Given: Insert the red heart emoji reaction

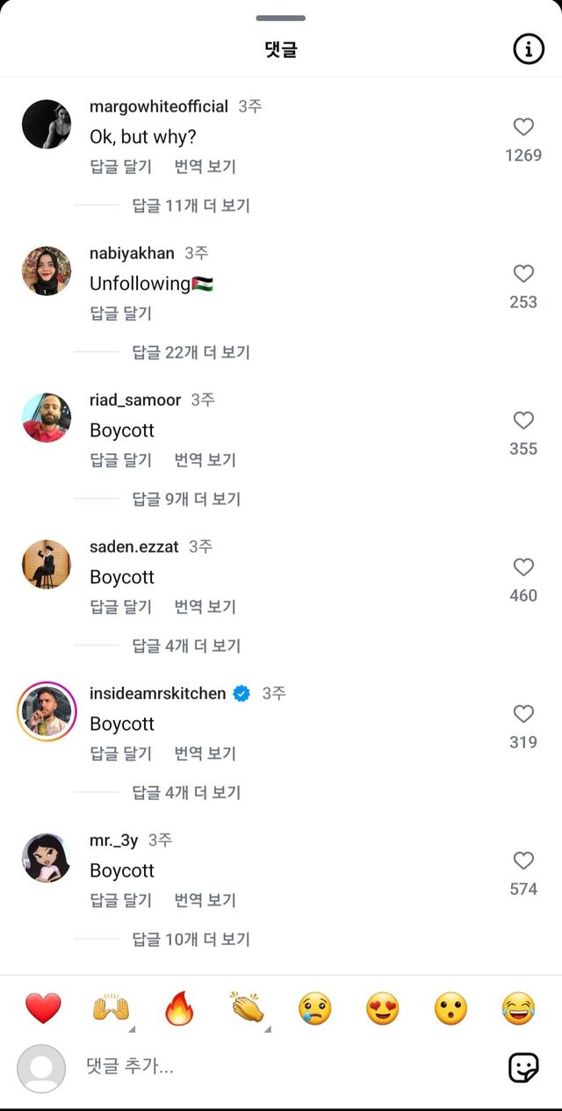Looking at the screenshot, I should click(43, 1008).
